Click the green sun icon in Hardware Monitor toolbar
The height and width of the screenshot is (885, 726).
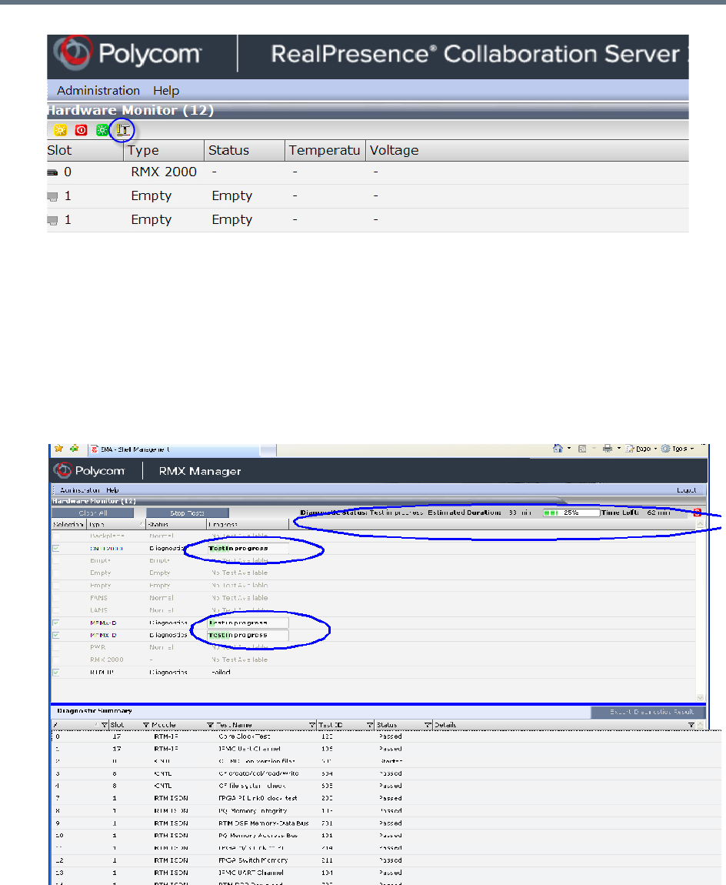tap(102, 130)
